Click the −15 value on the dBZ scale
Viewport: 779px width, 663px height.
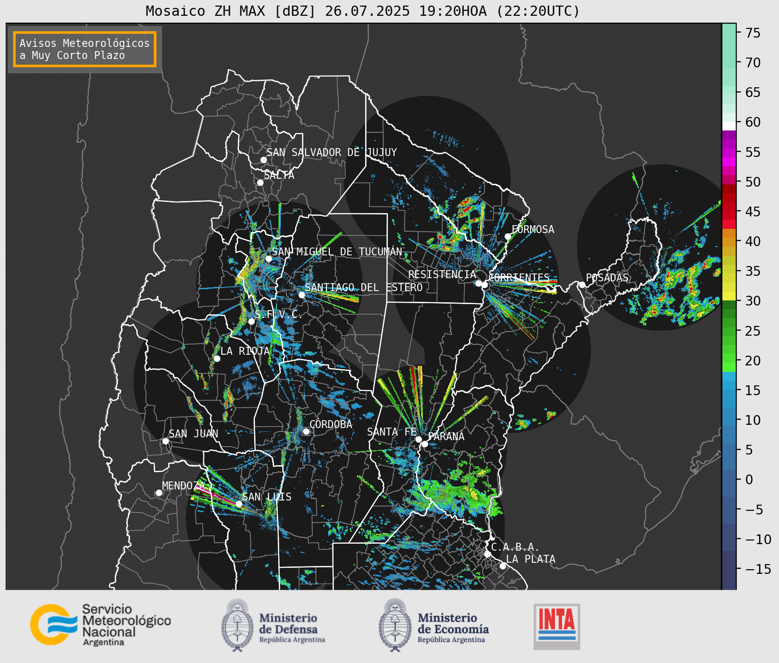(x=758, y=569)
